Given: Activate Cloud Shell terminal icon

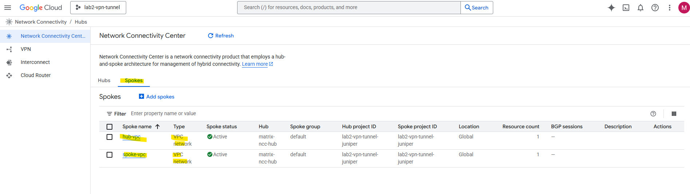Looking at the screenshot, I should click(626, 8).
